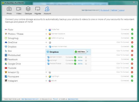Viewport: 139px width, 102px height.
Task: Select the Facebook service label
Action: [13, 59]
